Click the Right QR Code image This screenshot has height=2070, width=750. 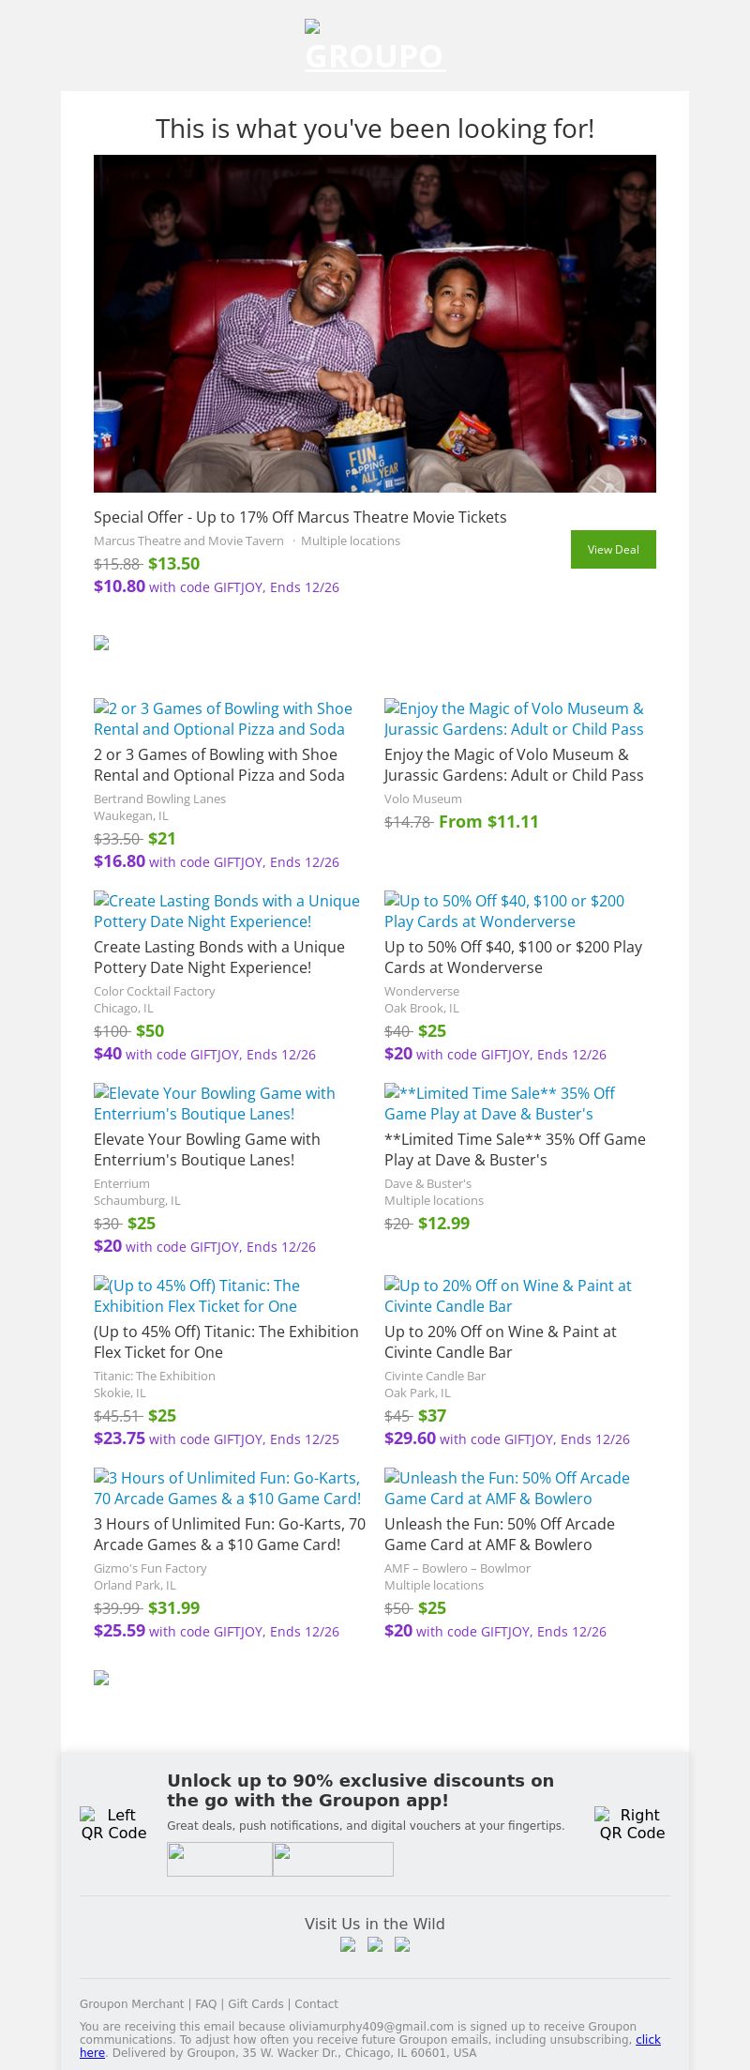click(x=632, y=1823)
